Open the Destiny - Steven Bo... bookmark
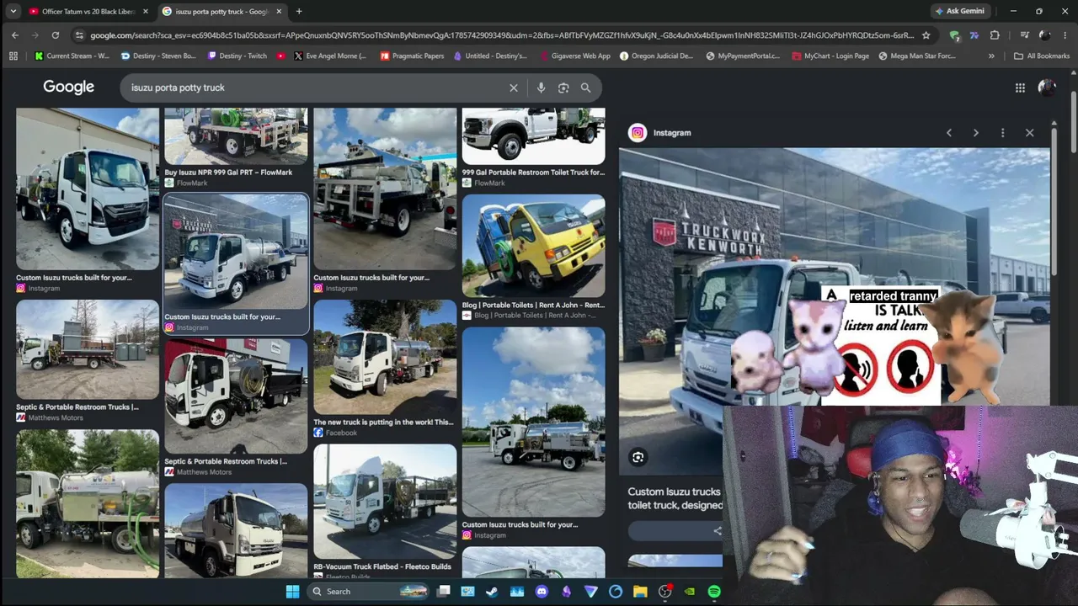Image resolution: width=1078 pixels, height=606 pixels. point(159,56)
